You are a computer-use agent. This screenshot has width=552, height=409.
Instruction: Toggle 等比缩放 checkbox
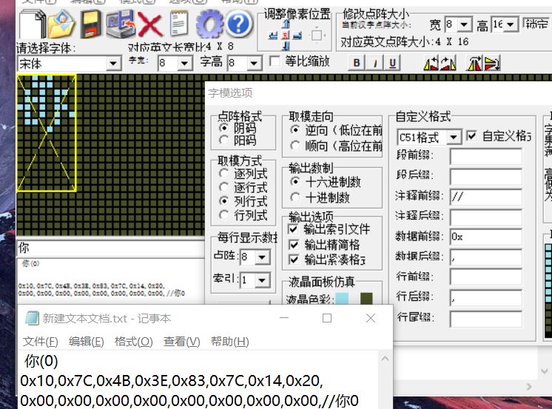[x=275, y=61]
